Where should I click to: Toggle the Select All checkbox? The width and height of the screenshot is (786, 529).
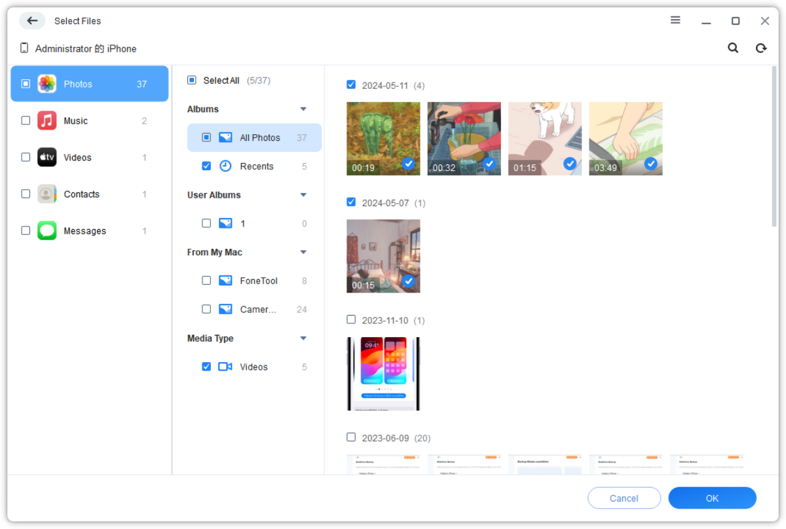(x=192, y=80)
